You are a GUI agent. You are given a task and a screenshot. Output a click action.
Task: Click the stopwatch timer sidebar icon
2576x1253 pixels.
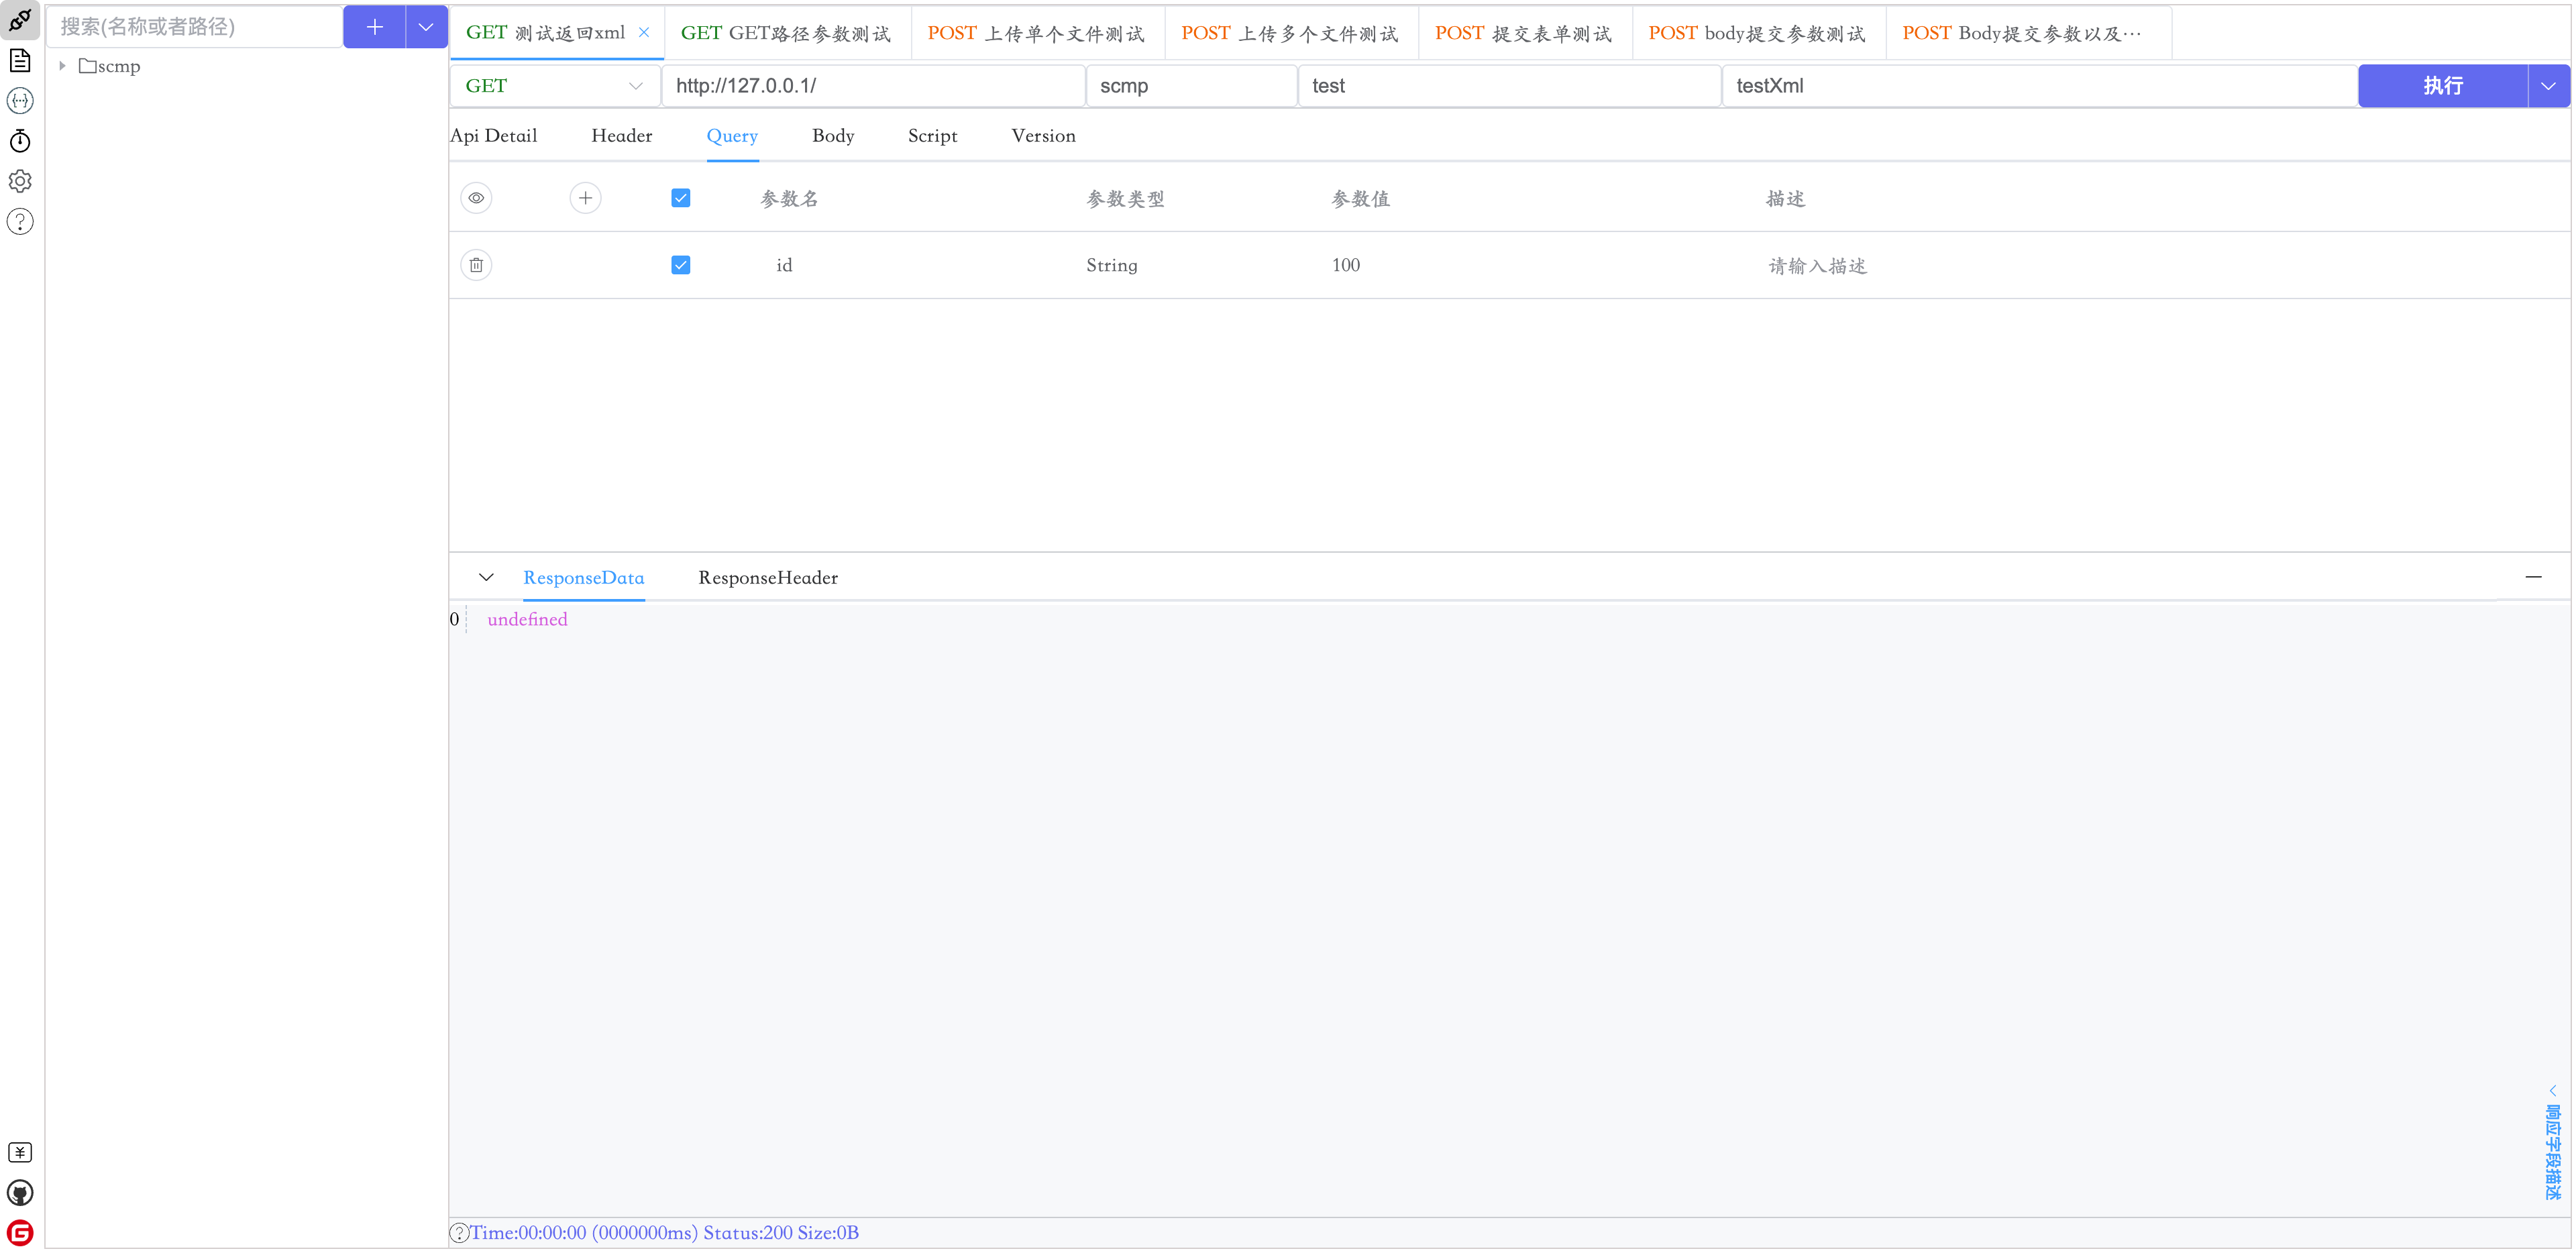[x=20, y=141]
